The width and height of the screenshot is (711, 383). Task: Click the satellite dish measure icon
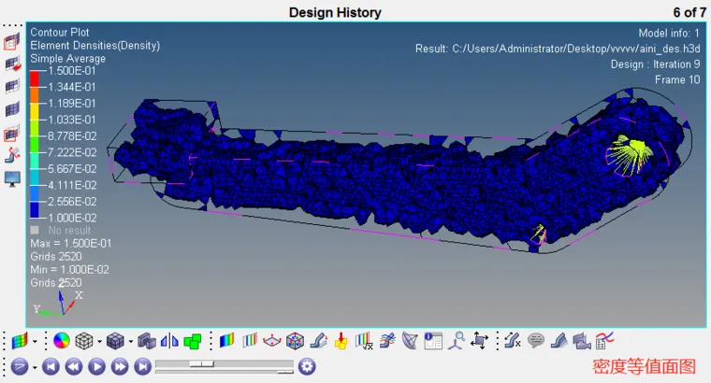click(x=410, y=340)
